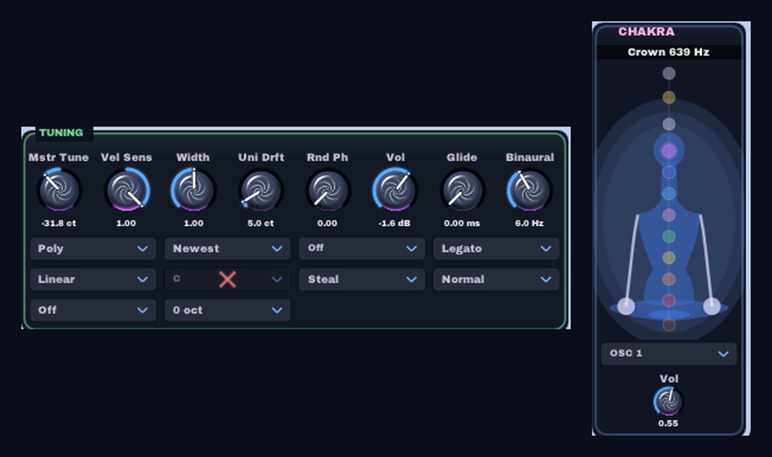The height and width of the screenshot is (457, 772).
Task: Open the OSC 1 dropdown in Chakra panel
Action: pyautogui.click(x=669, y=353)
